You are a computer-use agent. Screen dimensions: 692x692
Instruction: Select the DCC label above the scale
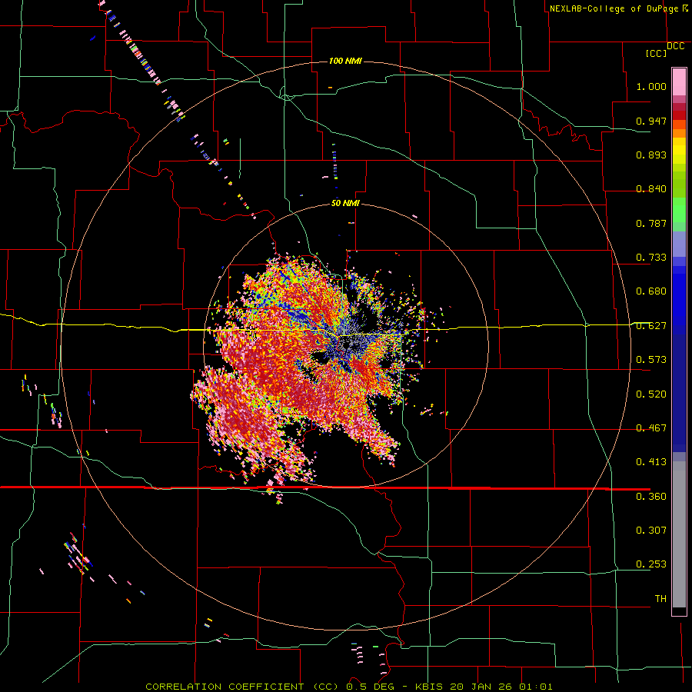675,46
